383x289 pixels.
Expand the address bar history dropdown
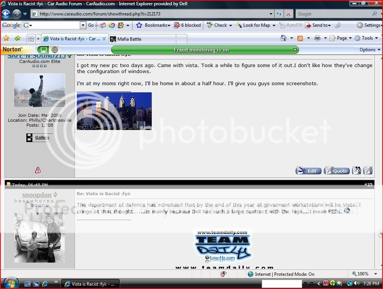pos(271,14)
